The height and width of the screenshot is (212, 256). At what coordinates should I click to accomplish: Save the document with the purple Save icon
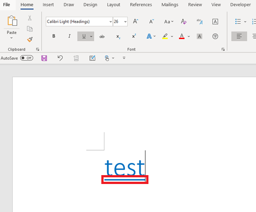[44, 58]
